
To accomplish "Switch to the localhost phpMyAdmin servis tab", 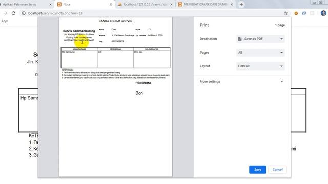I will 145,4.
